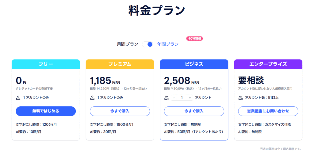
Task: Click the 営業担当にお問い合わせ button
Action: click(268, 111)
